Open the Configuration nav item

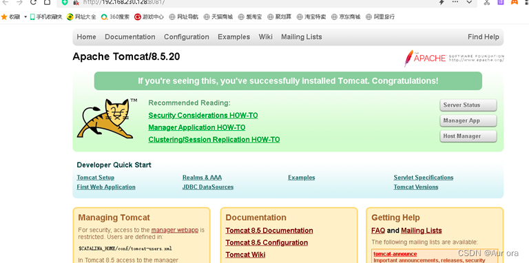[x=187, y=36]
